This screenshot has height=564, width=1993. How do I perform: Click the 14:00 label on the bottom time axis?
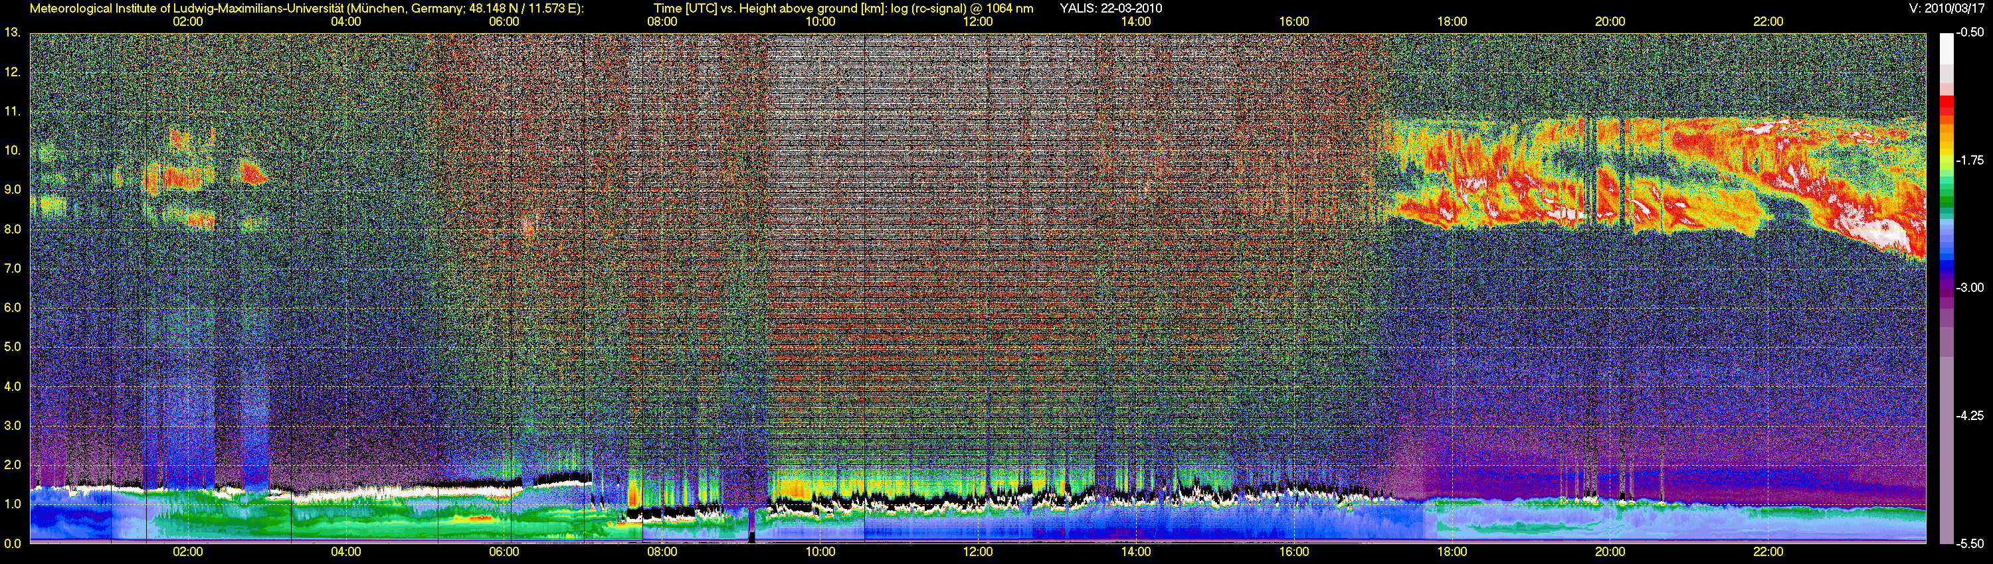pos(1136,551)
